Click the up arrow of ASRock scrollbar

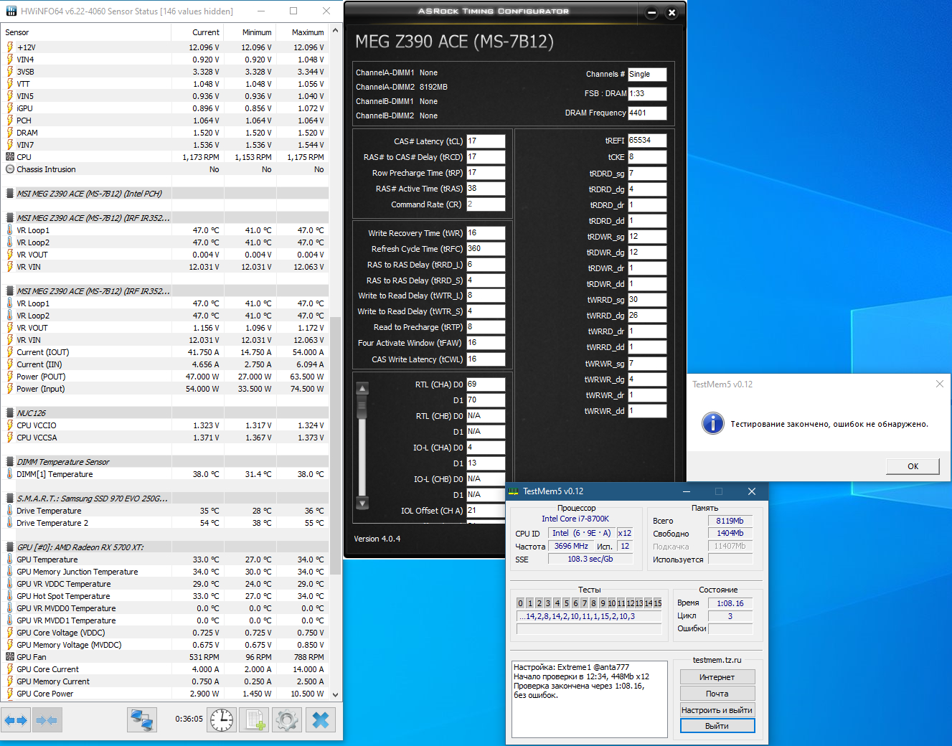tap(362, 388)
